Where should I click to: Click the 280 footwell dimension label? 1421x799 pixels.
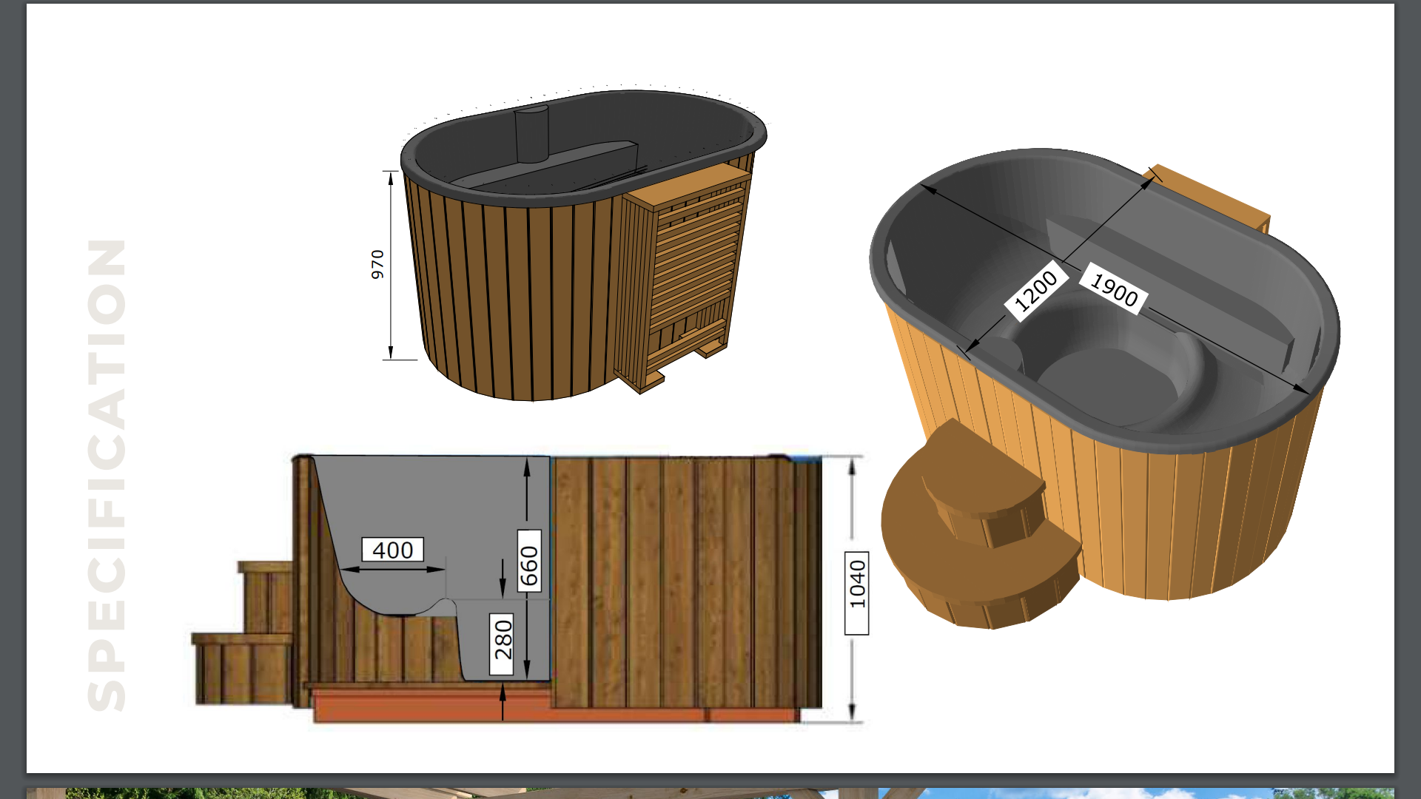[x=502, y=644]
